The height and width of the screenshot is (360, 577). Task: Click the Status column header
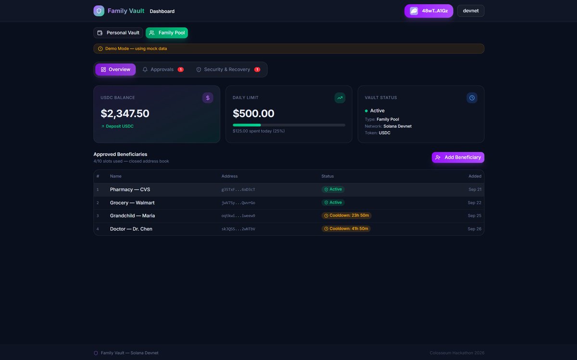pos(327,176)
